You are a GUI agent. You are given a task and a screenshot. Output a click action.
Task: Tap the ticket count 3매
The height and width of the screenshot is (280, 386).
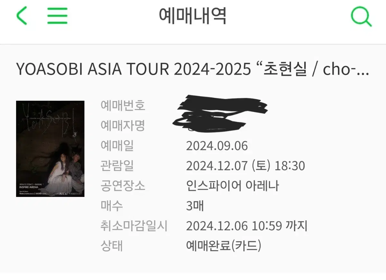195,206
